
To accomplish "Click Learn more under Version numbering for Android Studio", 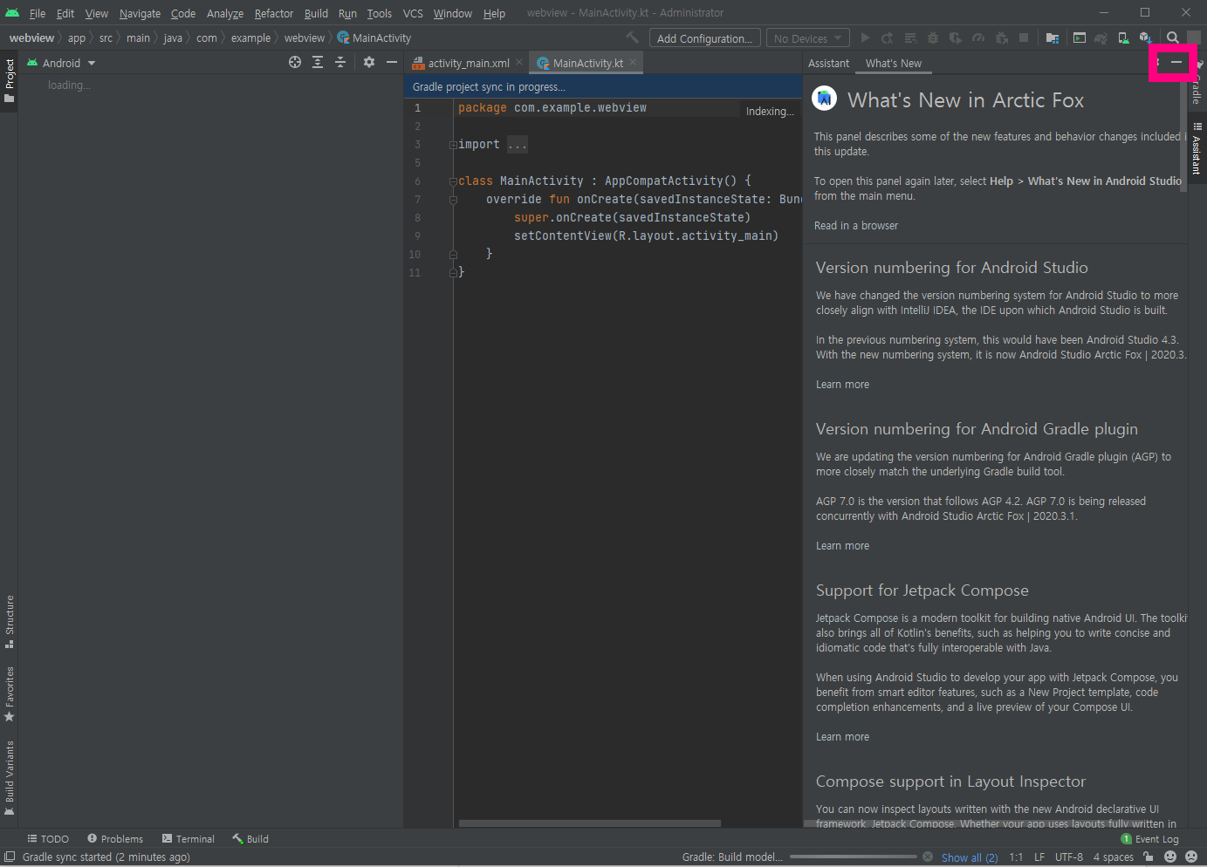I will point(842,384).
